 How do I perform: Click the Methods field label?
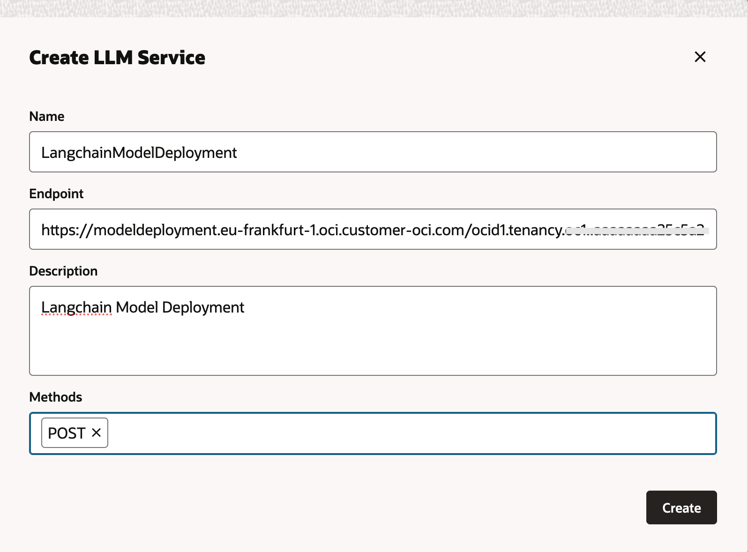click(x=56, y=397)
